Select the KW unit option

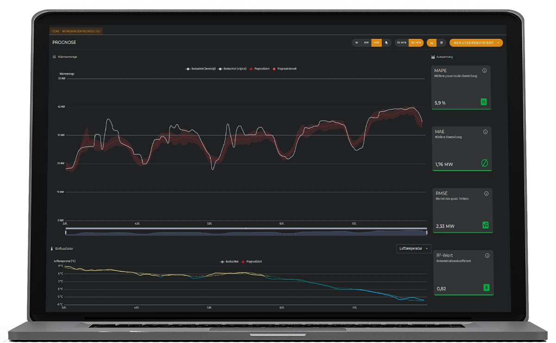tap(366, 43)
